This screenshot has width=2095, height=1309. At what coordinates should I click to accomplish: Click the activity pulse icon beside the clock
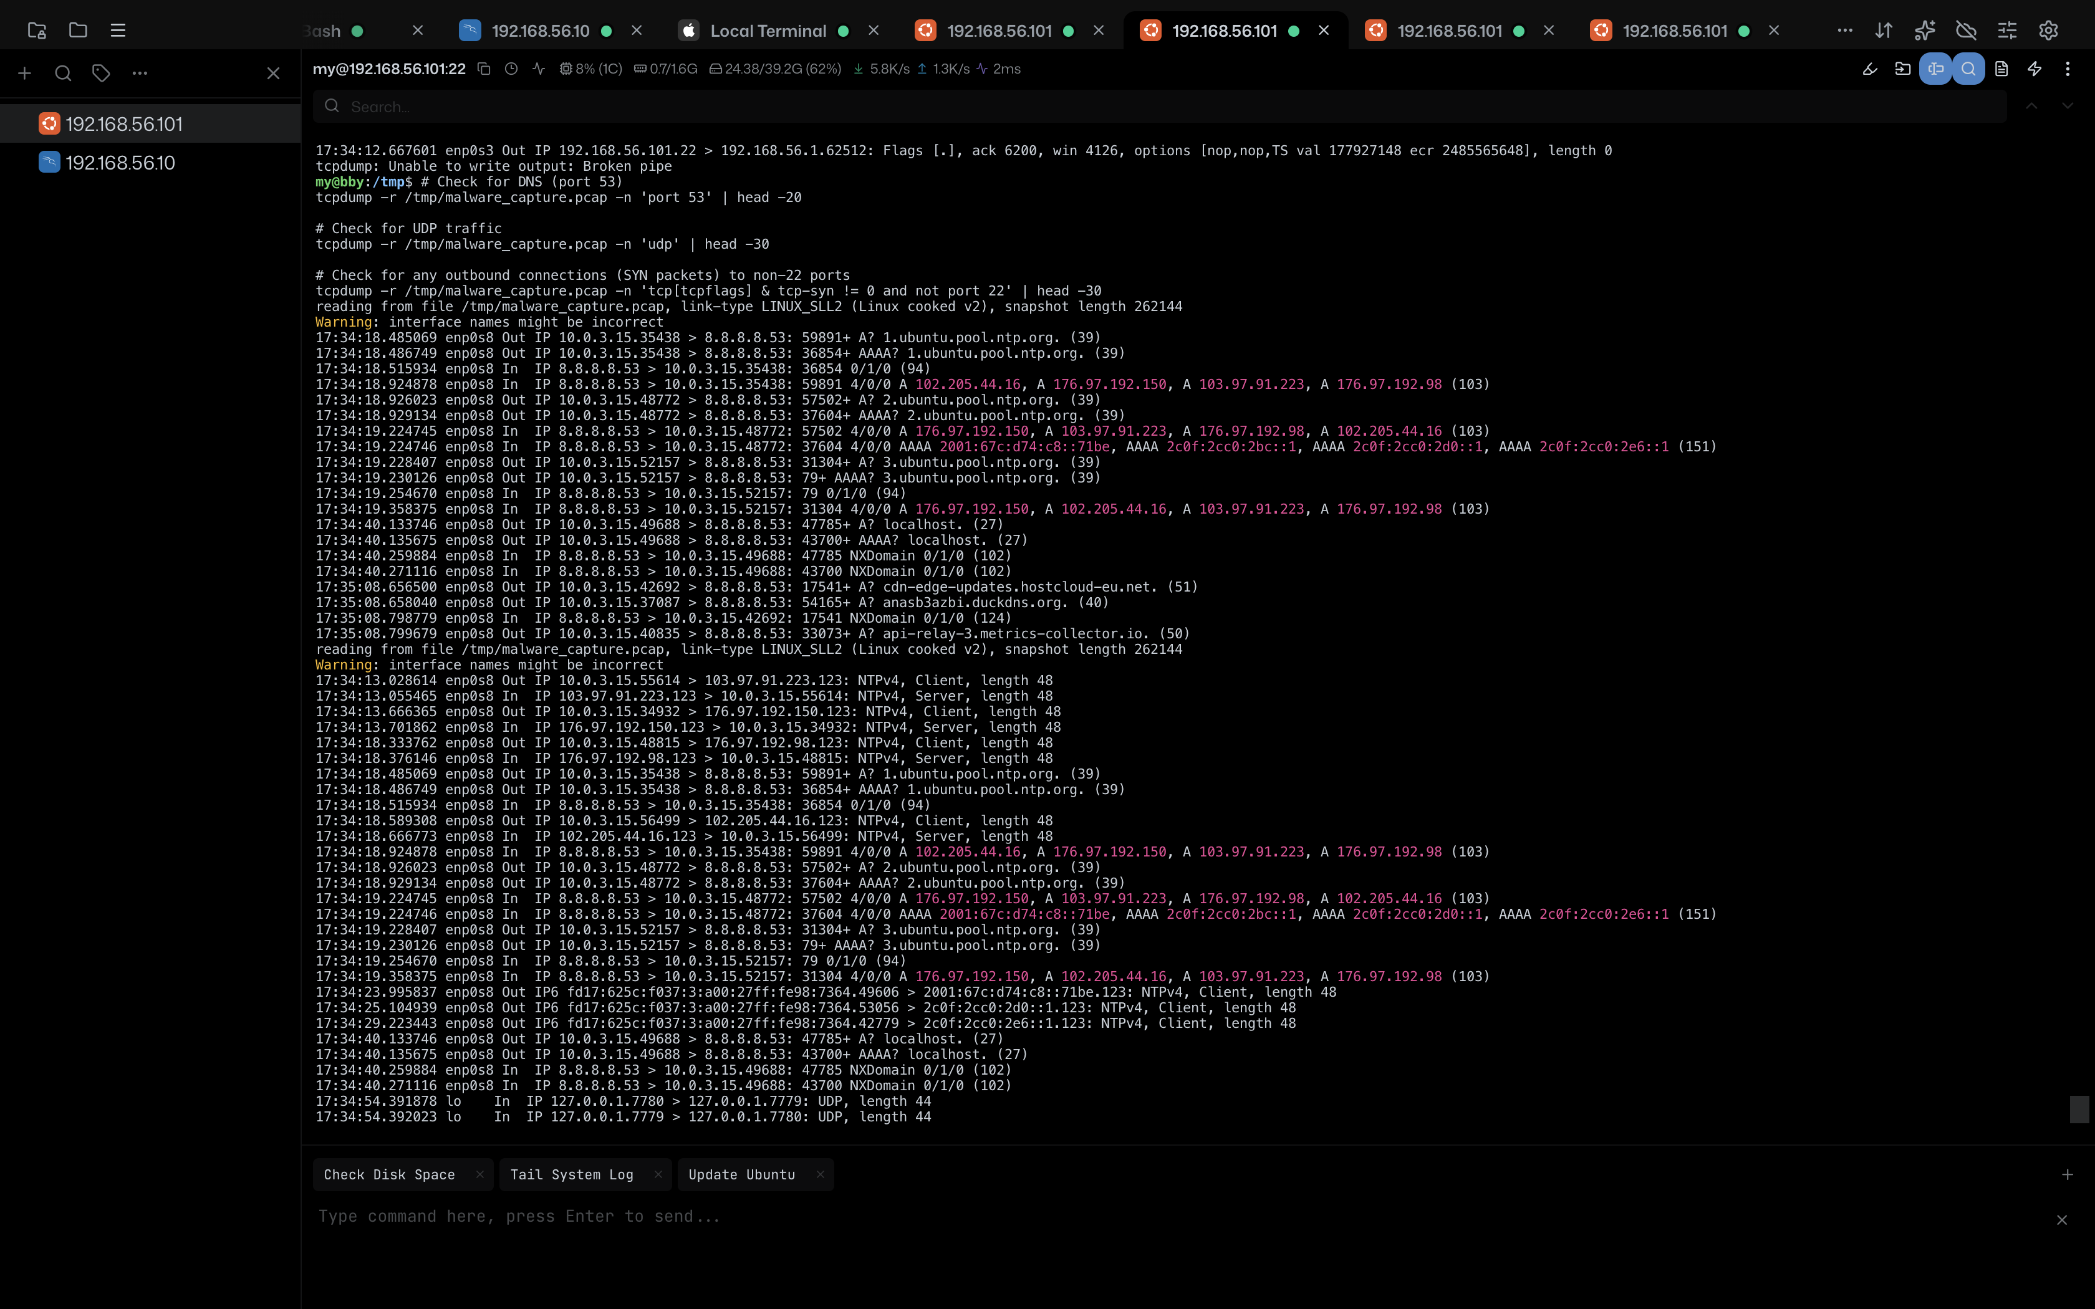tap(539, 69)
